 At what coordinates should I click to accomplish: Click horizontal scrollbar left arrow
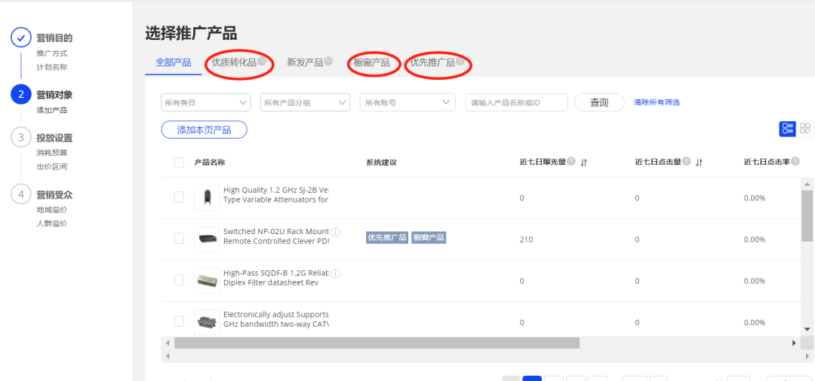coord(168,343)
